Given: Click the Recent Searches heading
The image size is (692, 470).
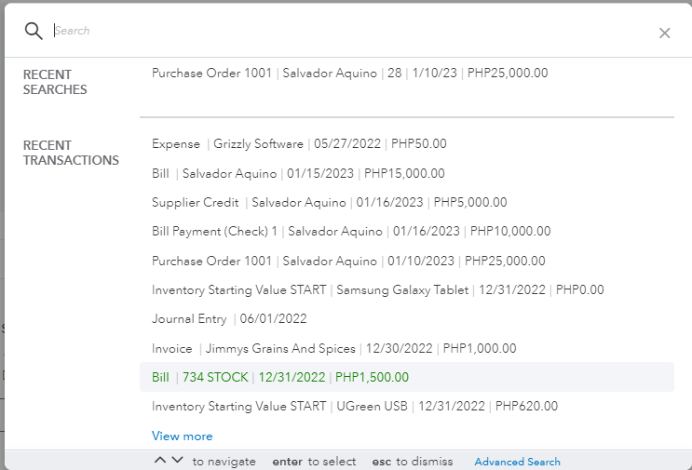Looking at the screenshot, I should [55, 82].
